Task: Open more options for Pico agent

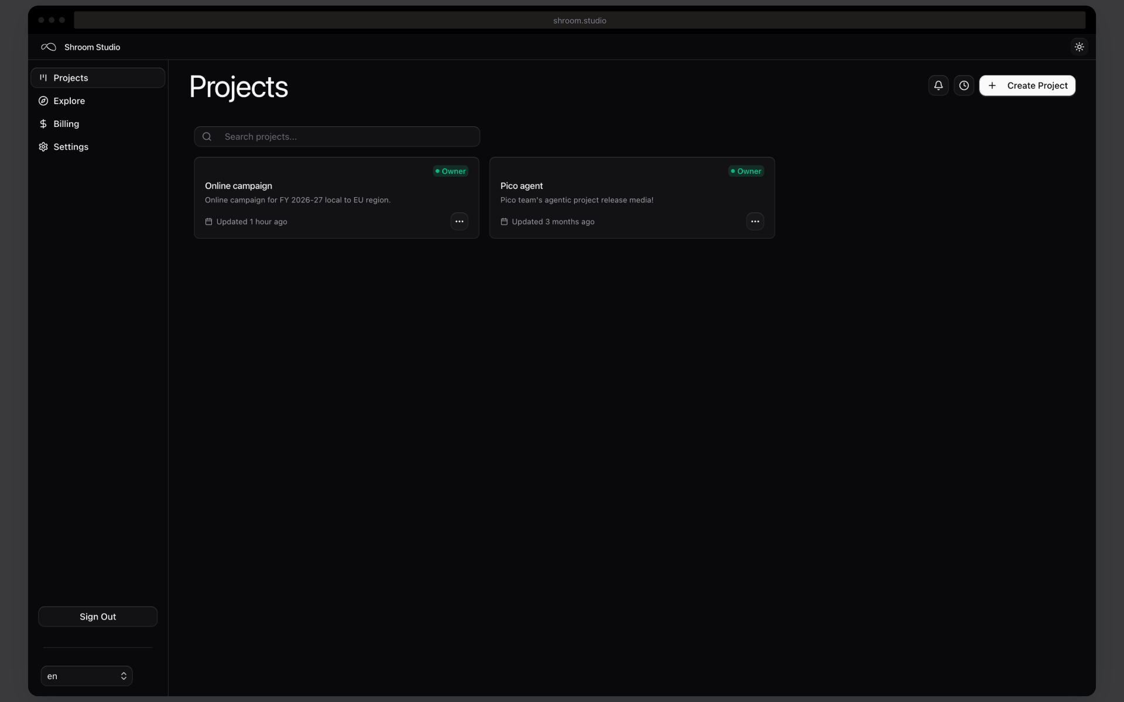Action: (x=755, y=222)
